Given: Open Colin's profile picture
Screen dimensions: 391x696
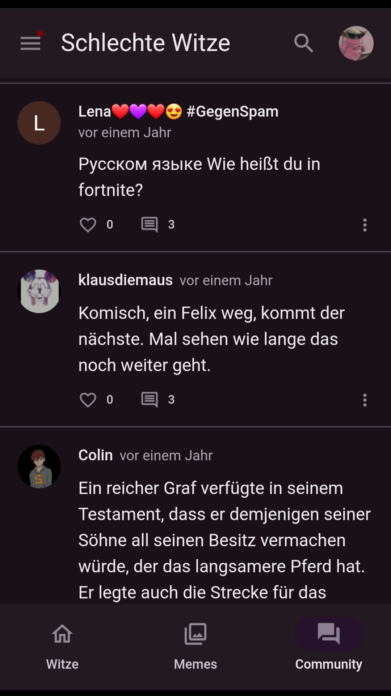Looking at the screenshot, I should tap(39, 466).
